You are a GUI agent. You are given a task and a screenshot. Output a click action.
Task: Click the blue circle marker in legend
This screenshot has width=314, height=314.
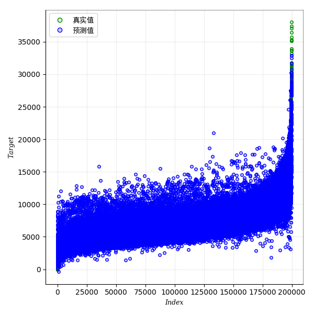[x=60, y=30]
